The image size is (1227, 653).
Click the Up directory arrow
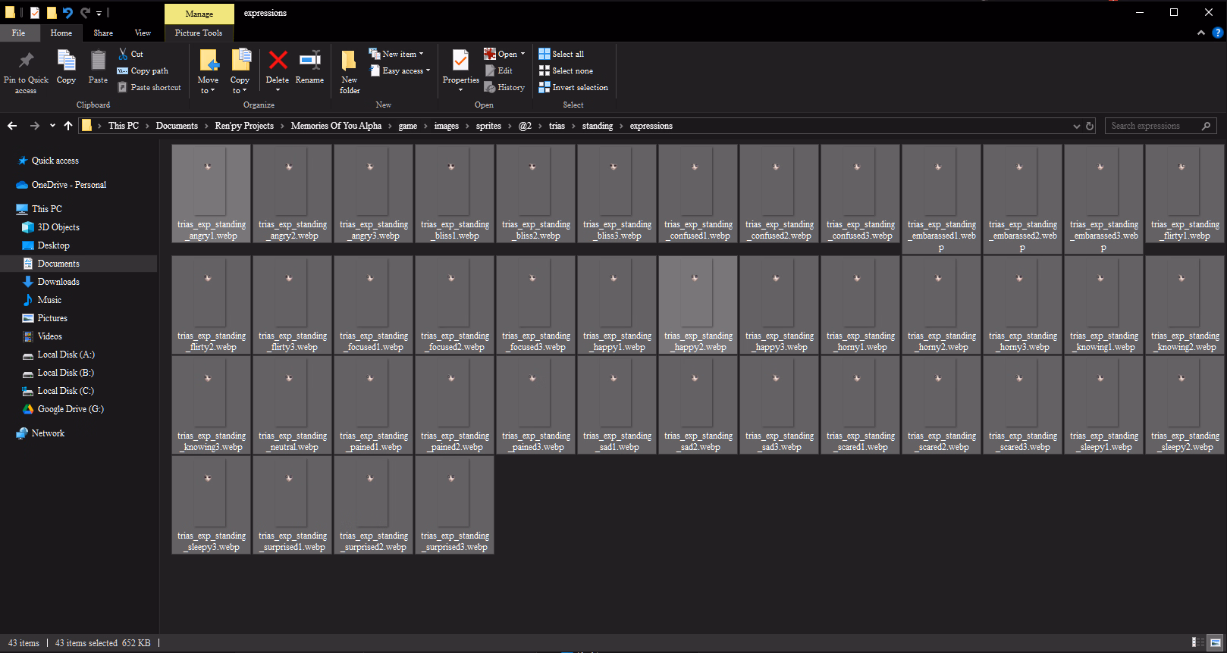point(68,126)
